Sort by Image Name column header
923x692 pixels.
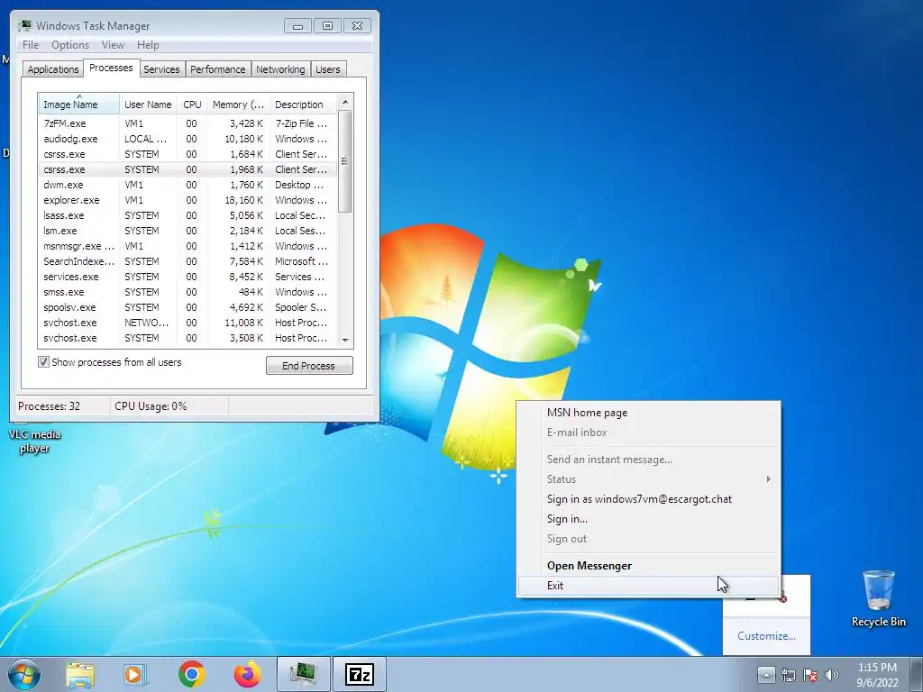(x=79, y=105)
